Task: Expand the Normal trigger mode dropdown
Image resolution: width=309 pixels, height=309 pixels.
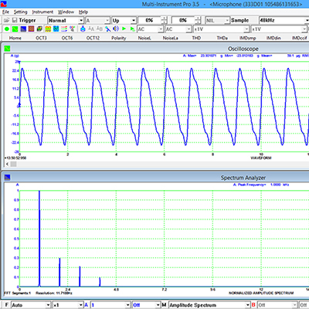Action: (81, 20)
